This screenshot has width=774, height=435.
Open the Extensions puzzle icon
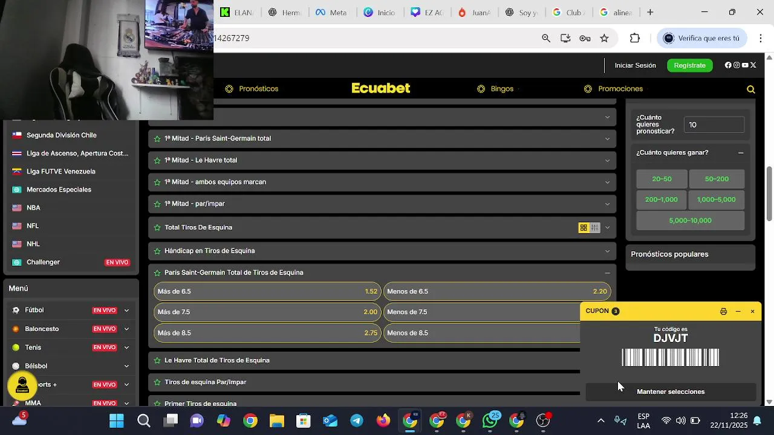[635, 38]
